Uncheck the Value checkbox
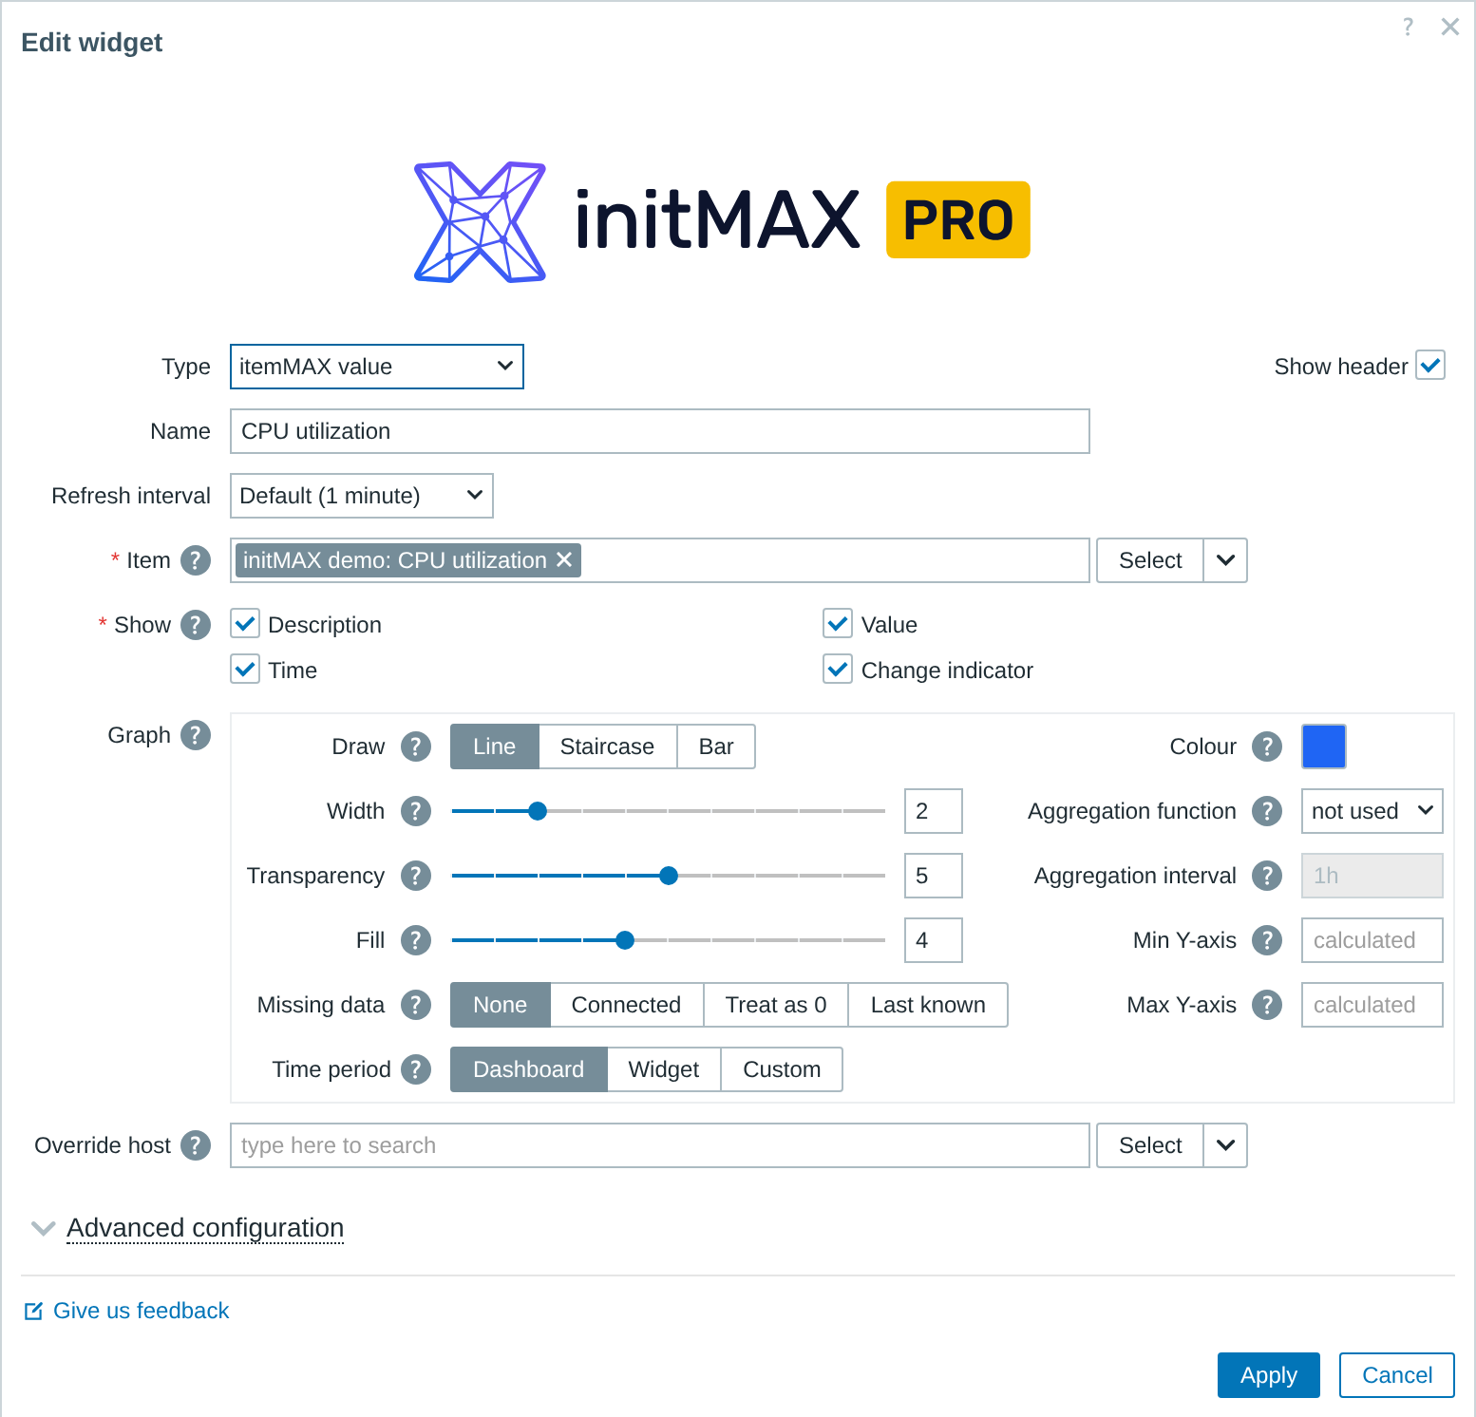This screenshot has height=1417, width=1476. coord(838,624)
